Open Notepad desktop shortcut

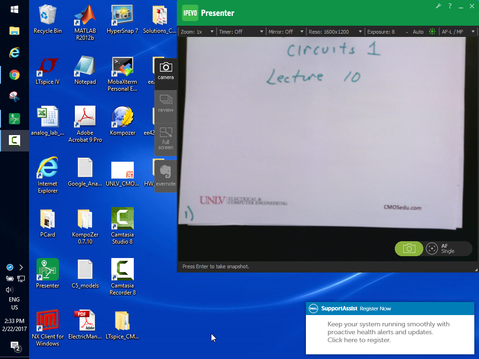click(85, 70)
